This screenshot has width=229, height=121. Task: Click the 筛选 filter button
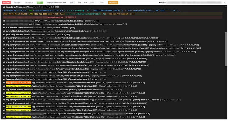pyautogui.click(x=80, y=3)
